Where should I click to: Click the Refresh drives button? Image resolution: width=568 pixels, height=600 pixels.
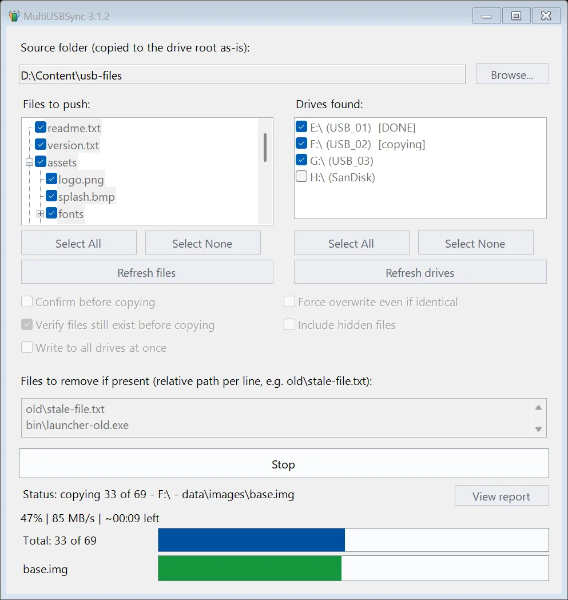click(x=420, y=272)
